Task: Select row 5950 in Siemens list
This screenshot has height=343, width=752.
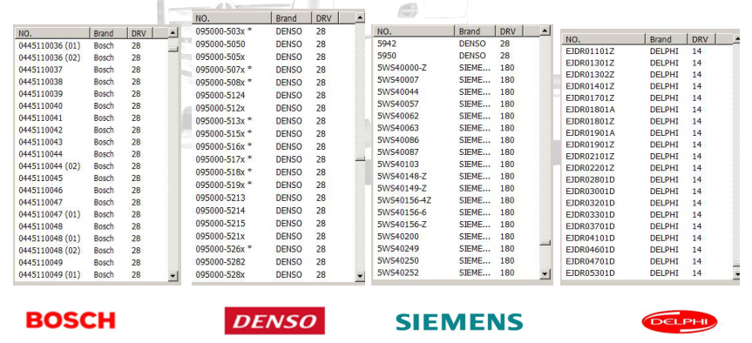Action: pos(457,56)
